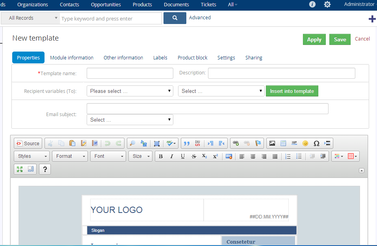This screenshot has width=377, height=246.
Task: Undo the last editor change
Action: (x=108, y=143)
